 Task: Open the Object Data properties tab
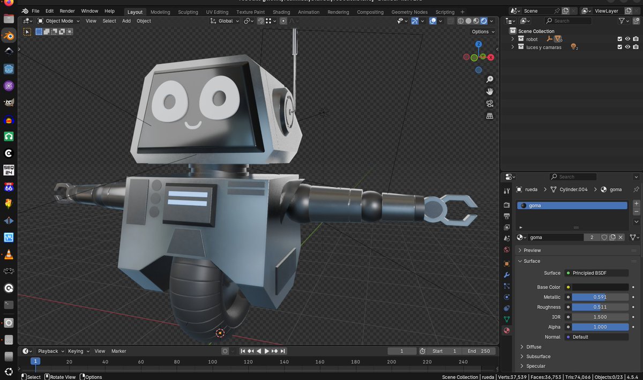(506, 319)
